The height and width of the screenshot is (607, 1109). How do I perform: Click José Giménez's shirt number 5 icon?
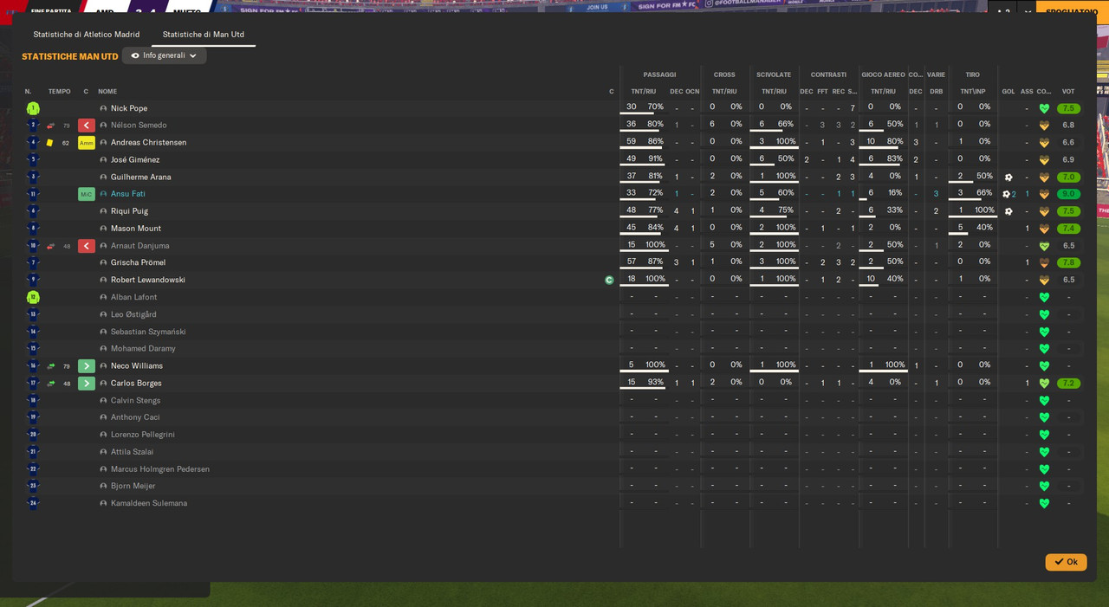(33, 159)
